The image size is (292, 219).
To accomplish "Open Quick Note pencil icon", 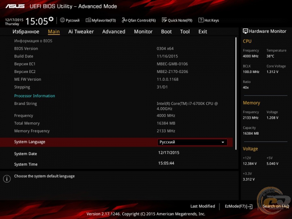I will (164, 20).
